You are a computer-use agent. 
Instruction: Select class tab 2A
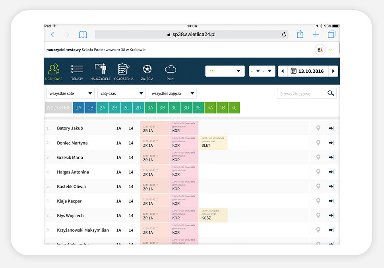[x=103, y=108]
